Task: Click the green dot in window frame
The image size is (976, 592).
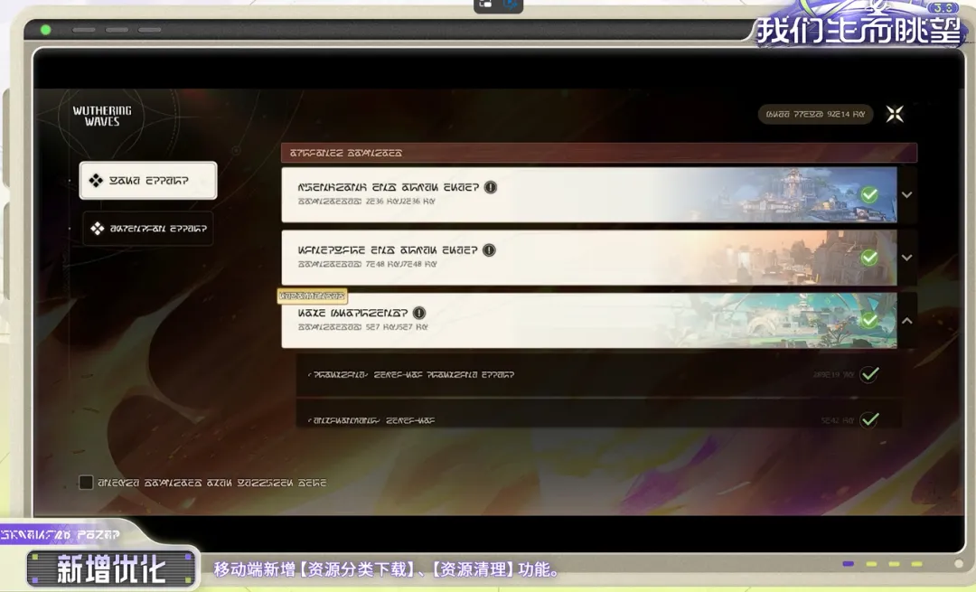Action: (45, 29)
